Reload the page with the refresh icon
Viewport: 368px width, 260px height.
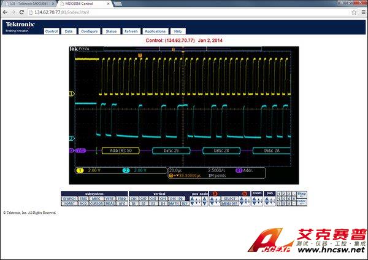[x=21, y=12]
